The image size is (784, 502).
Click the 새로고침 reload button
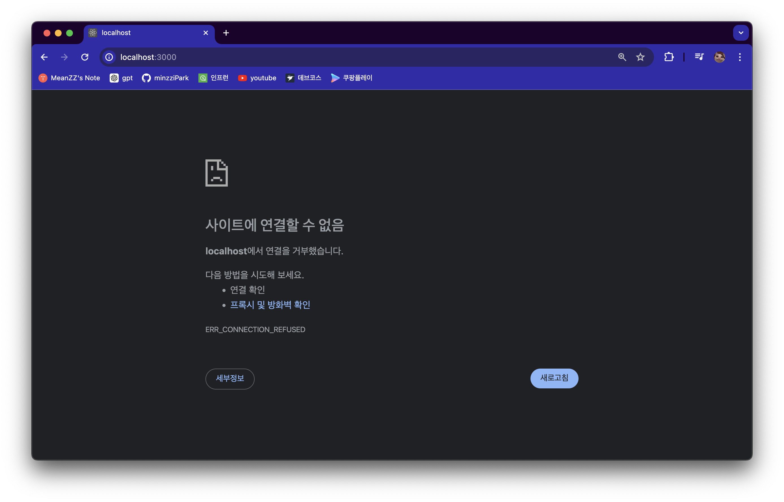click(554, 378)
